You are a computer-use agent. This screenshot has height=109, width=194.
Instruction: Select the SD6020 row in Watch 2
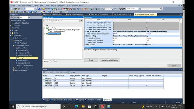(103, 83)
